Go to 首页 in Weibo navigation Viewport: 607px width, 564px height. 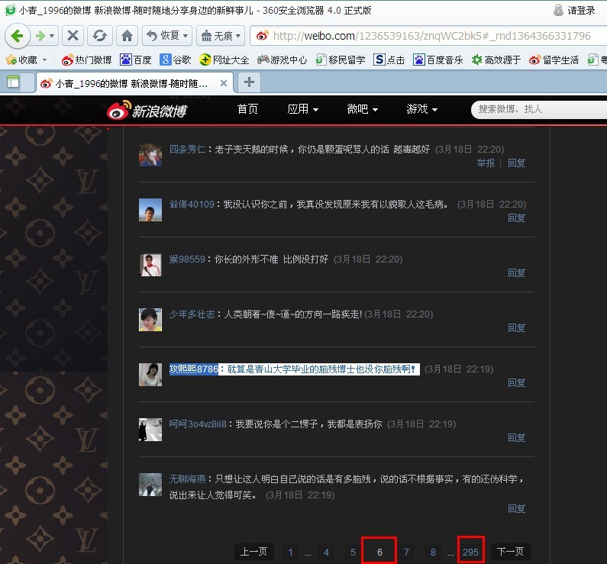click(247, 109)
